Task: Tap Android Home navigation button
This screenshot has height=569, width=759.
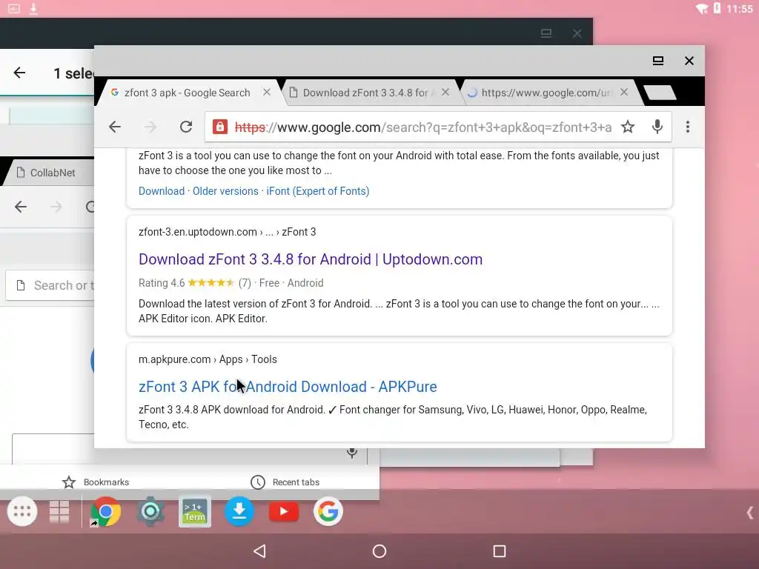Action: point(379,551)
